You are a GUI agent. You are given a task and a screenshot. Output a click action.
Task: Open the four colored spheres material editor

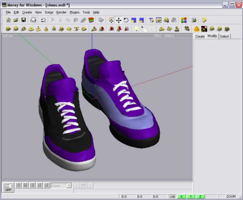183,20
